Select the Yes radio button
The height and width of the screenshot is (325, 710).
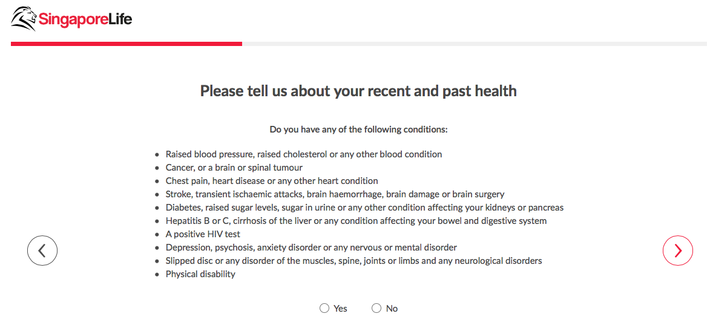click(x=324, y=309)
